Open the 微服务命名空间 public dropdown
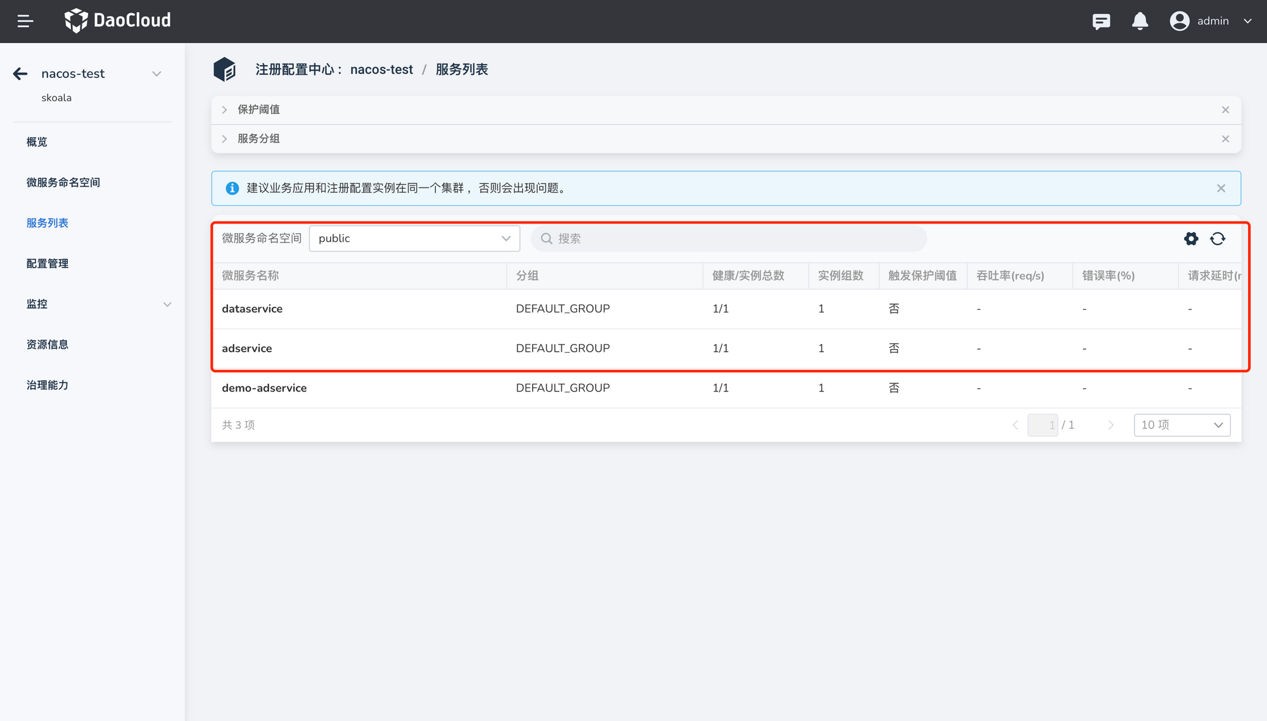This screenshot has height=721, width=1267. click(414, 238)
